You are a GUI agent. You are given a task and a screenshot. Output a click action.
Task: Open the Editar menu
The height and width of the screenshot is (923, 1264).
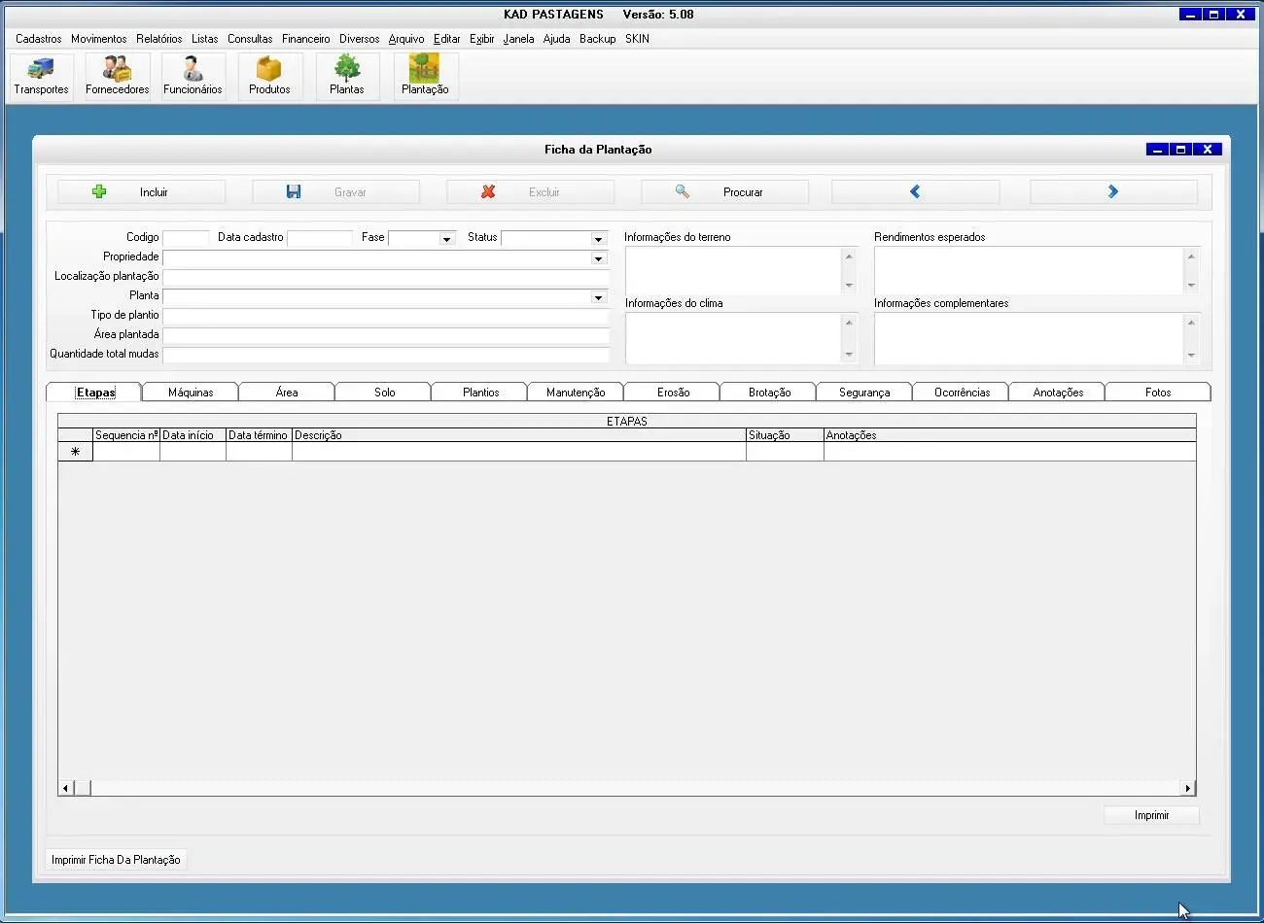(x=446, y=39)
